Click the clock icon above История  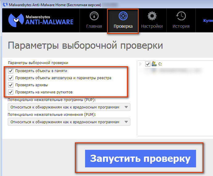click(181, 16)
